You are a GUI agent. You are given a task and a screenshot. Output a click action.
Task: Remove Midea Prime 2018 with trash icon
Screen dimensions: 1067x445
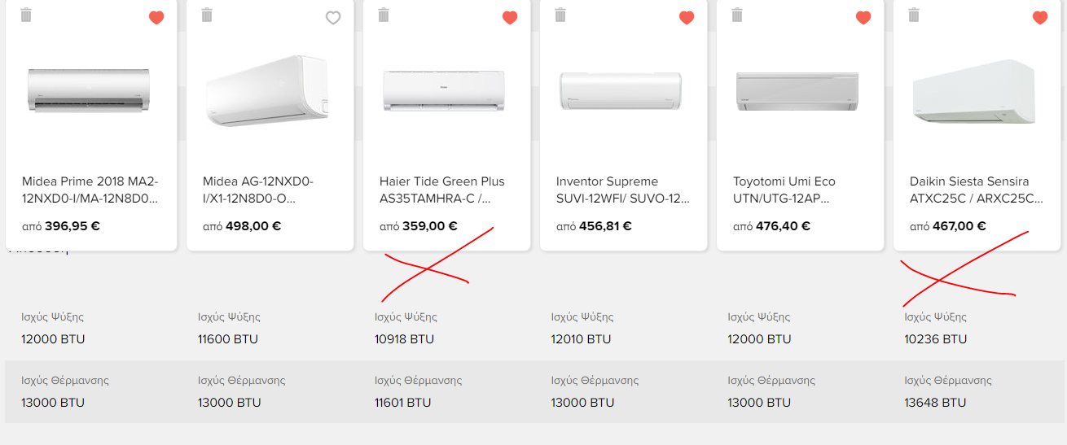point(26,15)
